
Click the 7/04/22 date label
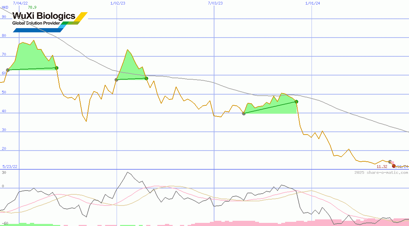(x=20, y=3)
